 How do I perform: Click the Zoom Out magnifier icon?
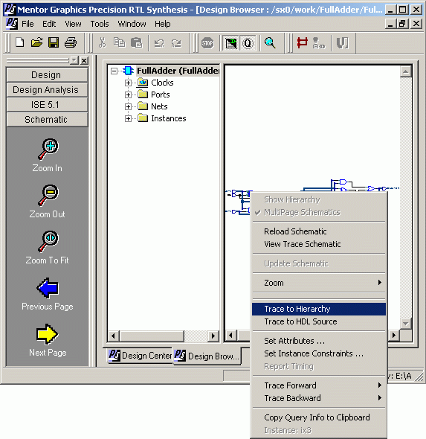pos(48,196)
